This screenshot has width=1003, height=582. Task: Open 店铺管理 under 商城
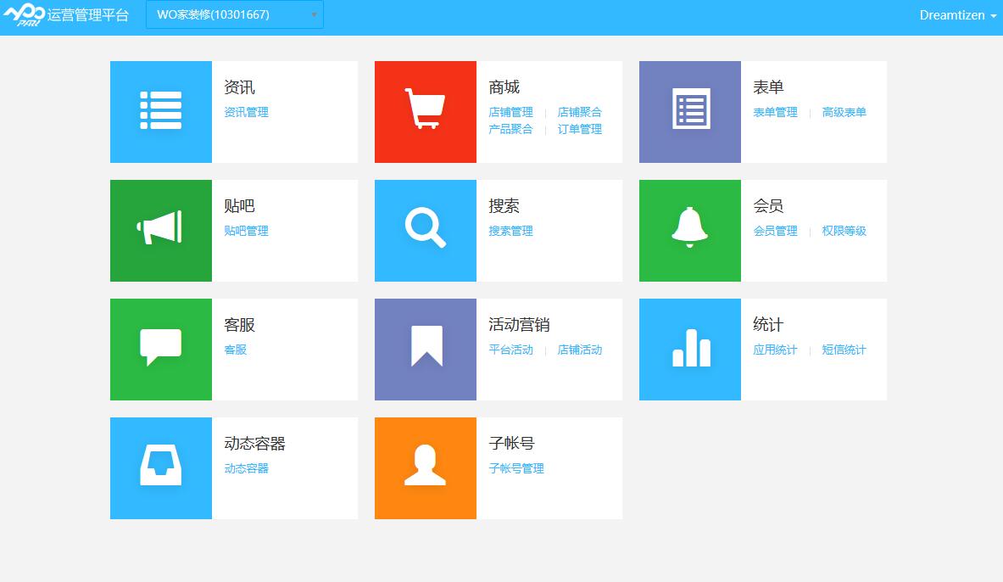(510, 112)
